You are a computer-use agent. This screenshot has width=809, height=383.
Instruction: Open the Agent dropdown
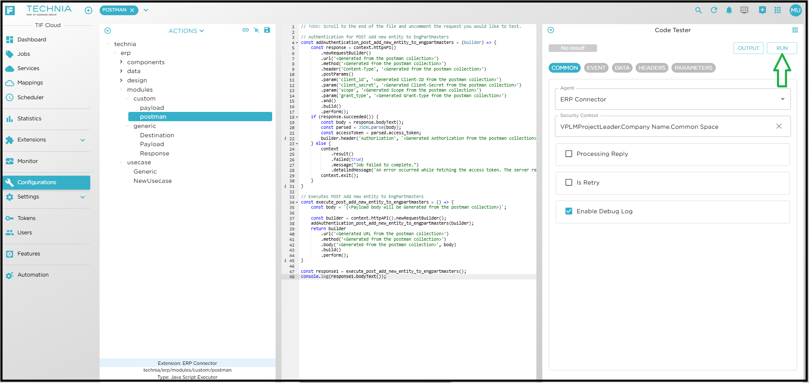(x=782, y=99)
